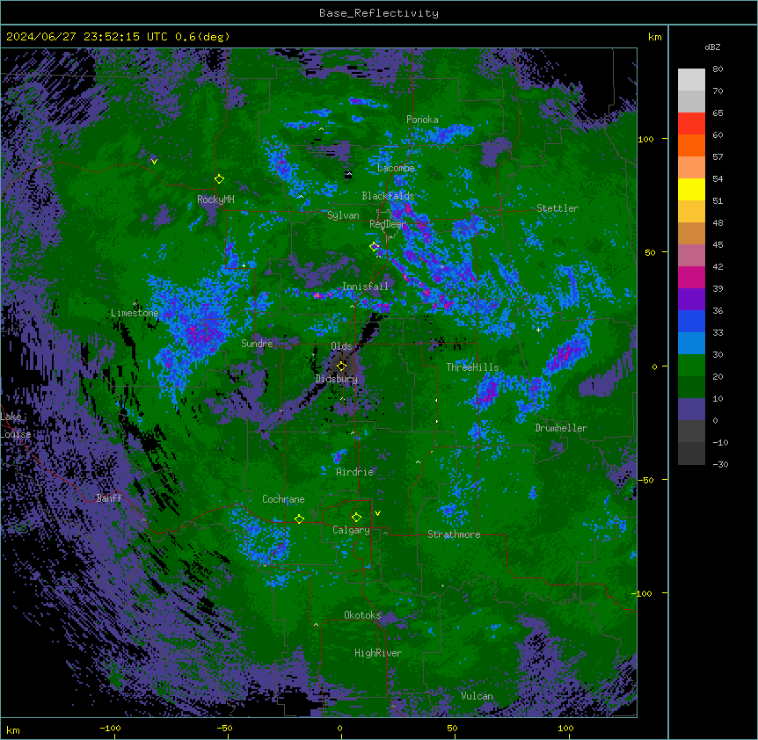The height and width of the screenshot is (740, 758).
Task: Click the dBZ legend heading
Action: point(712,47)
